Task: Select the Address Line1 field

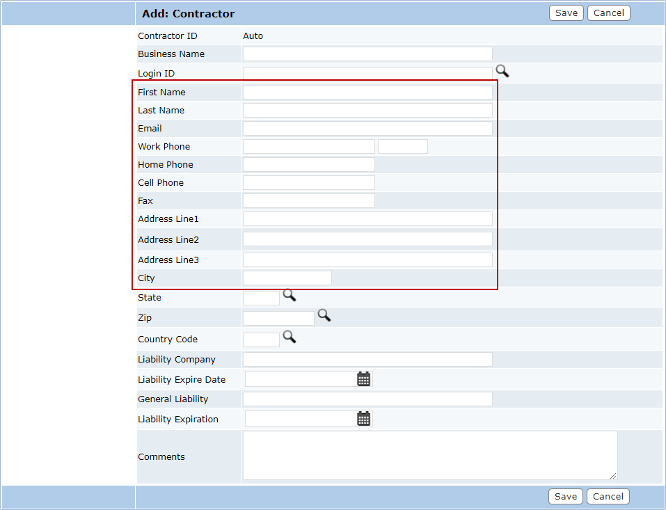Action: point(367,219)
